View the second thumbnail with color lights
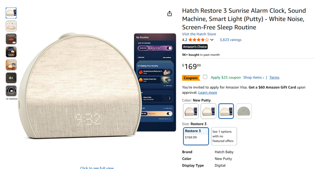The height and width of the screenshot is (169, 314). coord(11,26)
